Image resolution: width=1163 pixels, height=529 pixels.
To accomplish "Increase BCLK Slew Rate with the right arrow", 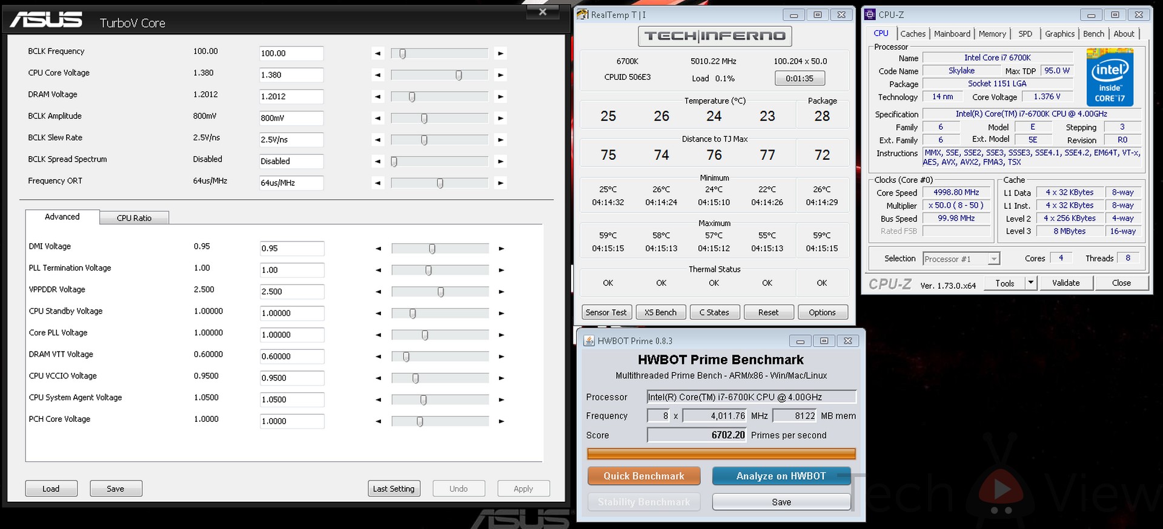I will click(500, 140).
